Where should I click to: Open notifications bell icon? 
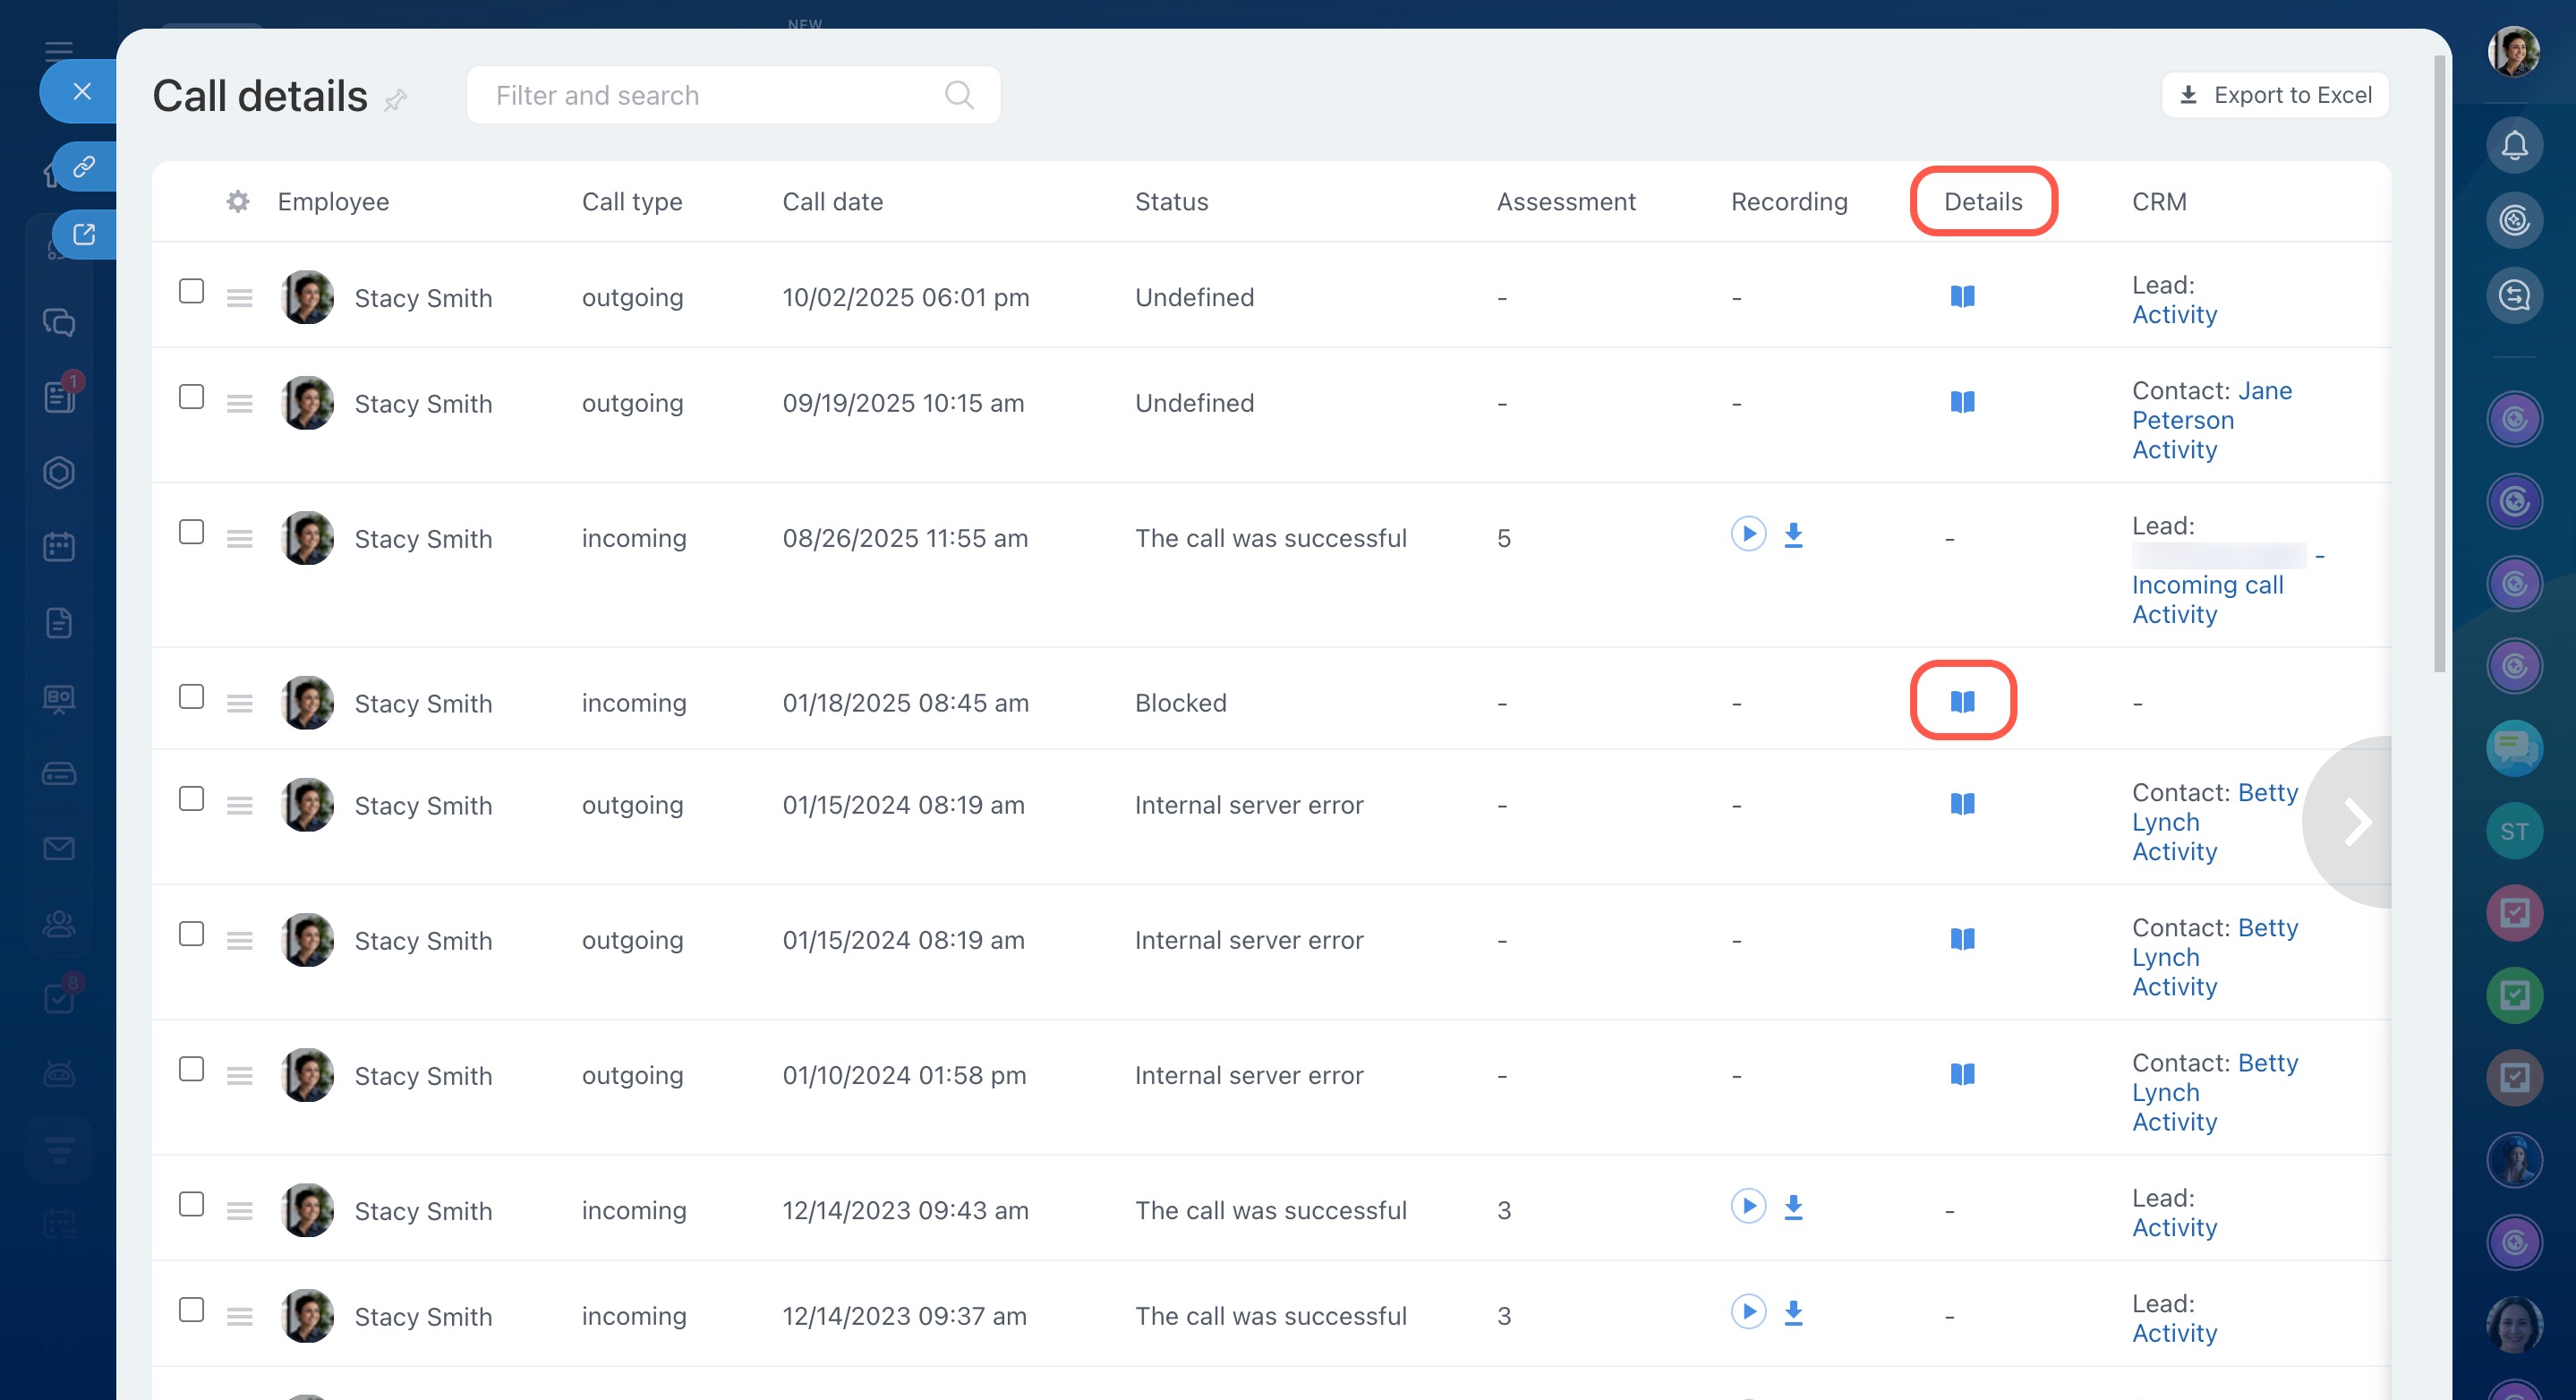pos(2514,146)
